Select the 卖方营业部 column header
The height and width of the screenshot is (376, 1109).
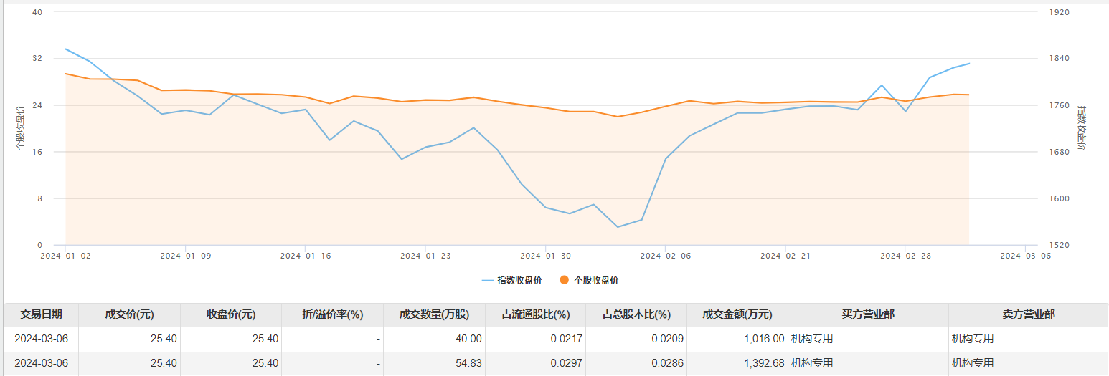(1028, 314)
